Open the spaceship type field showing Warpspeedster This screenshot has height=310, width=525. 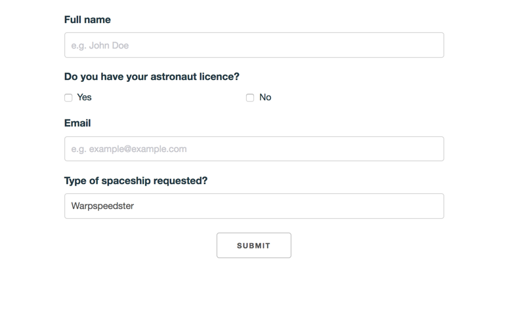254,206
